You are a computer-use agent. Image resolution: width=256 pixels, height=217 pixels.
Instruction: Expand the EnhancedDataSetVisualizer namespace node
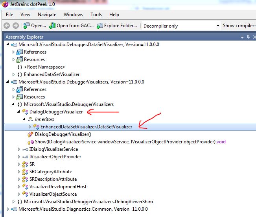point(13,74)
